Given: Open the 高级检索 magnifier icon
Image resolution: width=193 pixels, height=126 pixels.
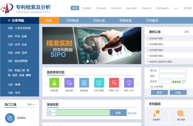Looking at the screenshot, I should (x=69, y=83).
